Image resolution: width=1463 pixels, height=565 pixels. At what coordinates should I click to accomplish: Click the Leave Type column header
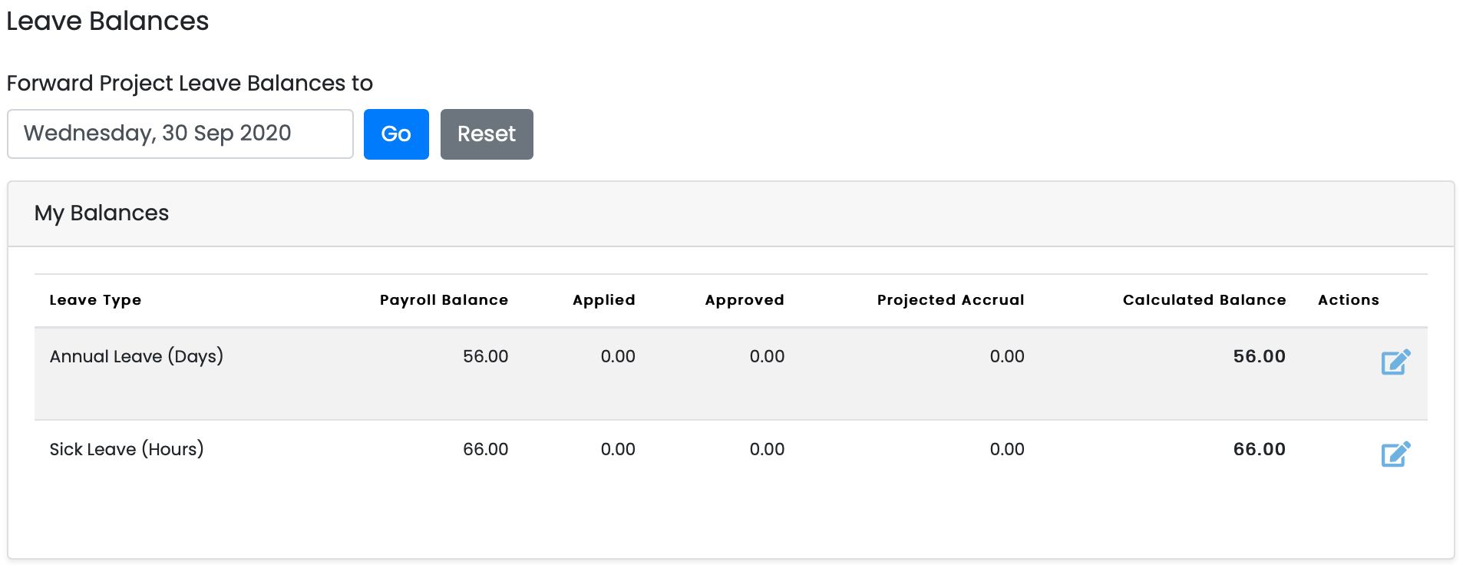95,300
